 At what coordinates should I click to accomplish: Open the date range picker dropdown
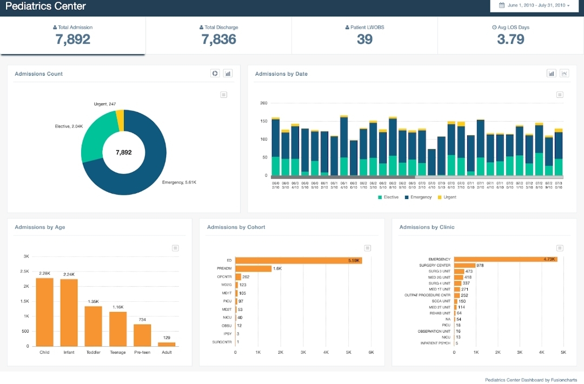click(534, 5)
